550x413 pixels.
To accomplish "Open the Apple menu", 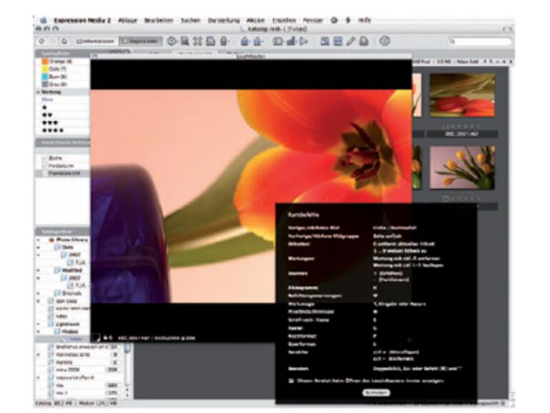I will (44, 20).
